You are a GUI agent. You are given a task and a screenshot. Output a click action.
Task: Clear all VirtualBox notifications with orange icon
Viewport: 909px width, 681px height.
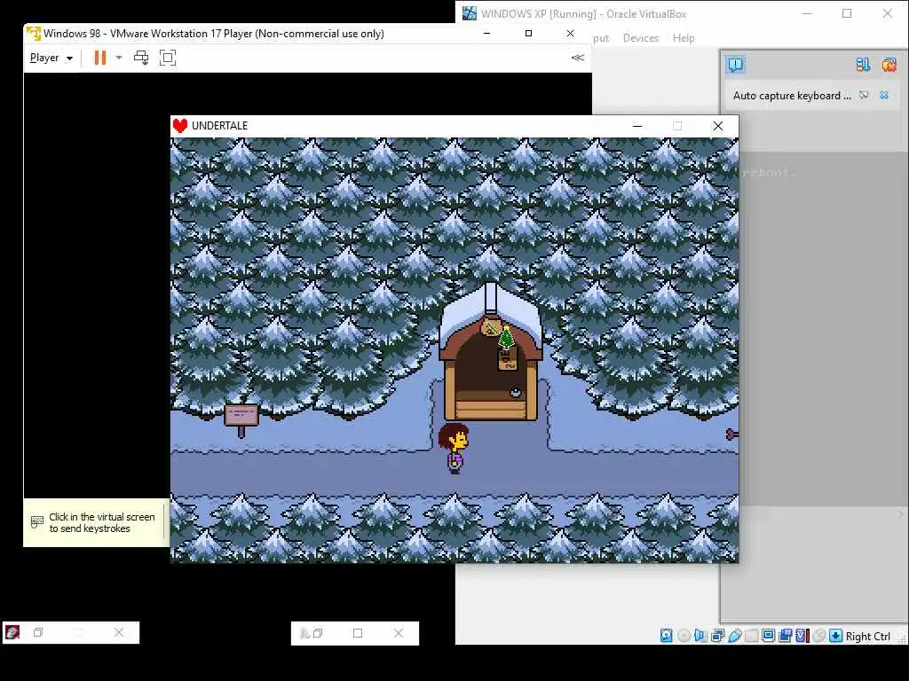[889, 64]
